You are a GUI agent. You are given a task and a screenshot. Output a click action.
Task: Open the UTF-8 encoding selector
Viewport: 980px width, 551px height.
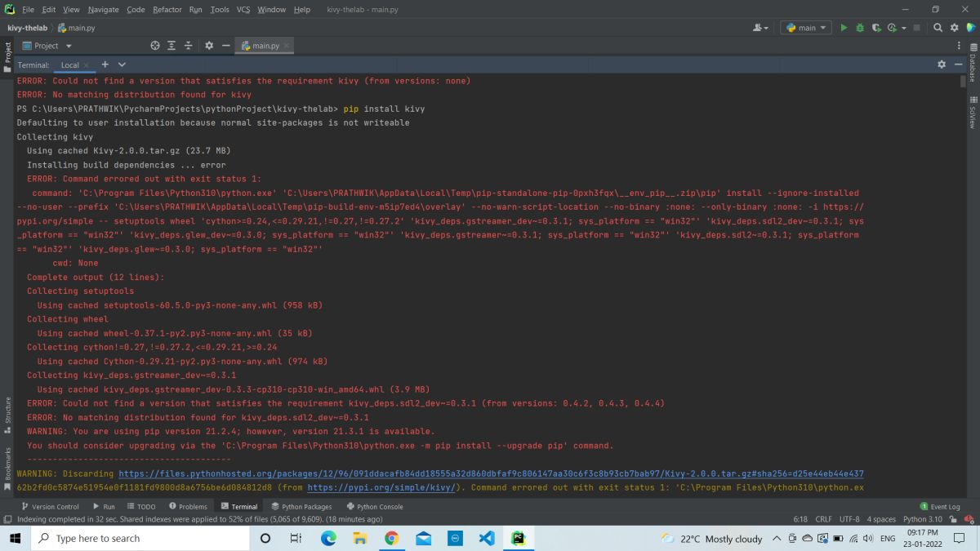[x=849, y=519]
